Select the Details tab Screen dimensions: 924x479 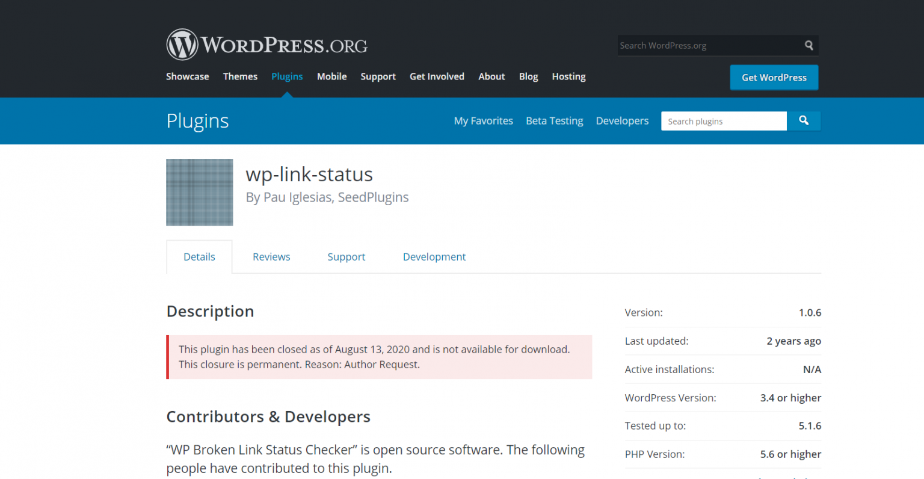(x=199, y=256)
